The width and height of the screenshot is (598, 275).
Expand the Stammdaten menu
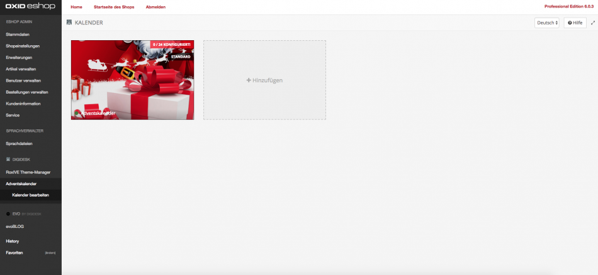click(18, 34)
